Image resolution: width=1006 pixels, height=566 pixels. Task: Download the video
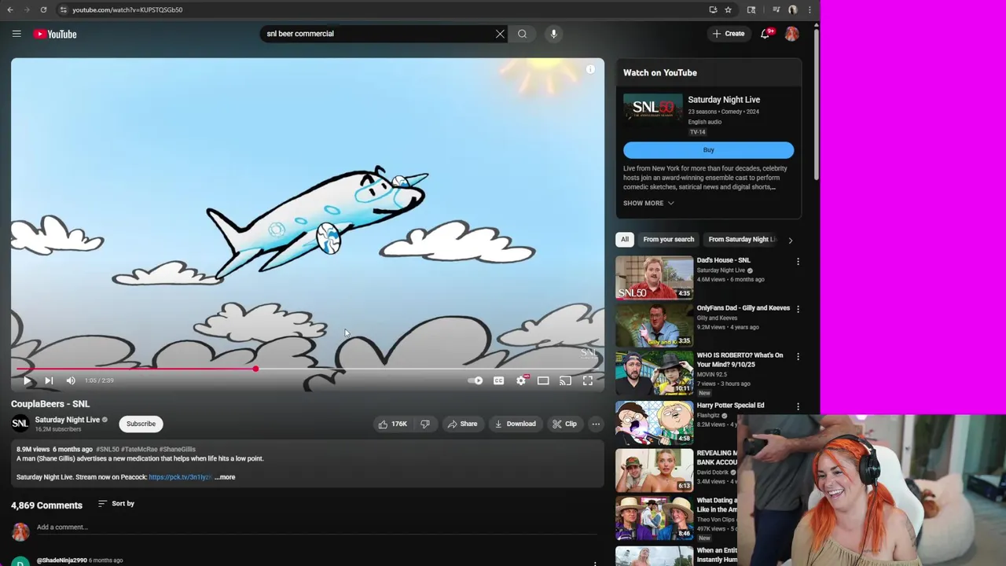[515, 424]
